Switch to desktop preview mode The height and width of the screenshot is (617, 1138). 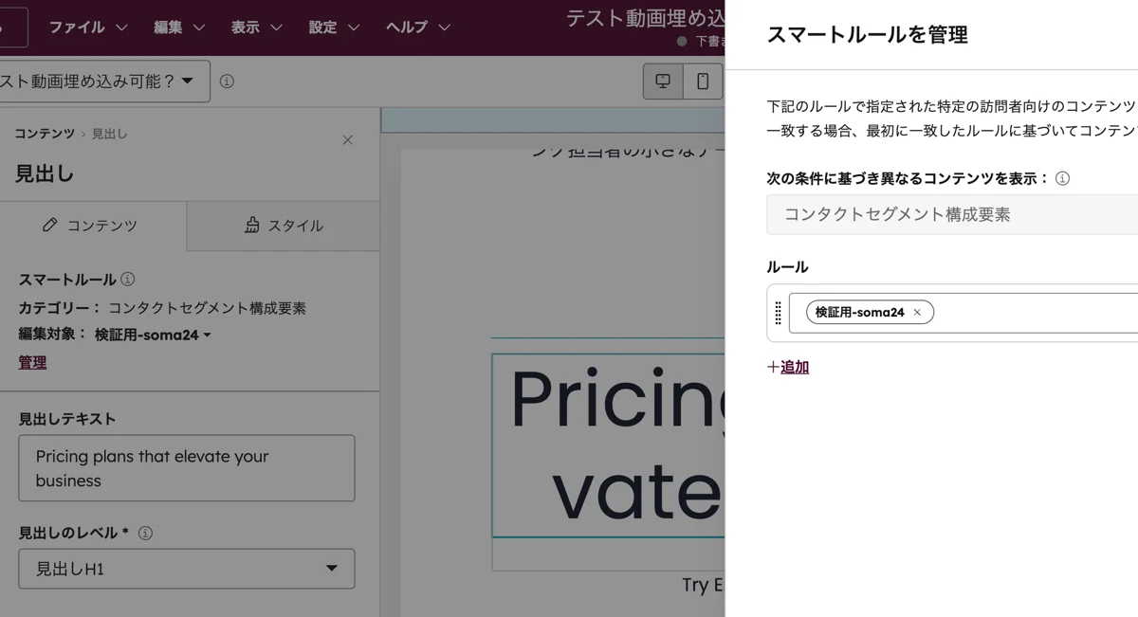662,82
